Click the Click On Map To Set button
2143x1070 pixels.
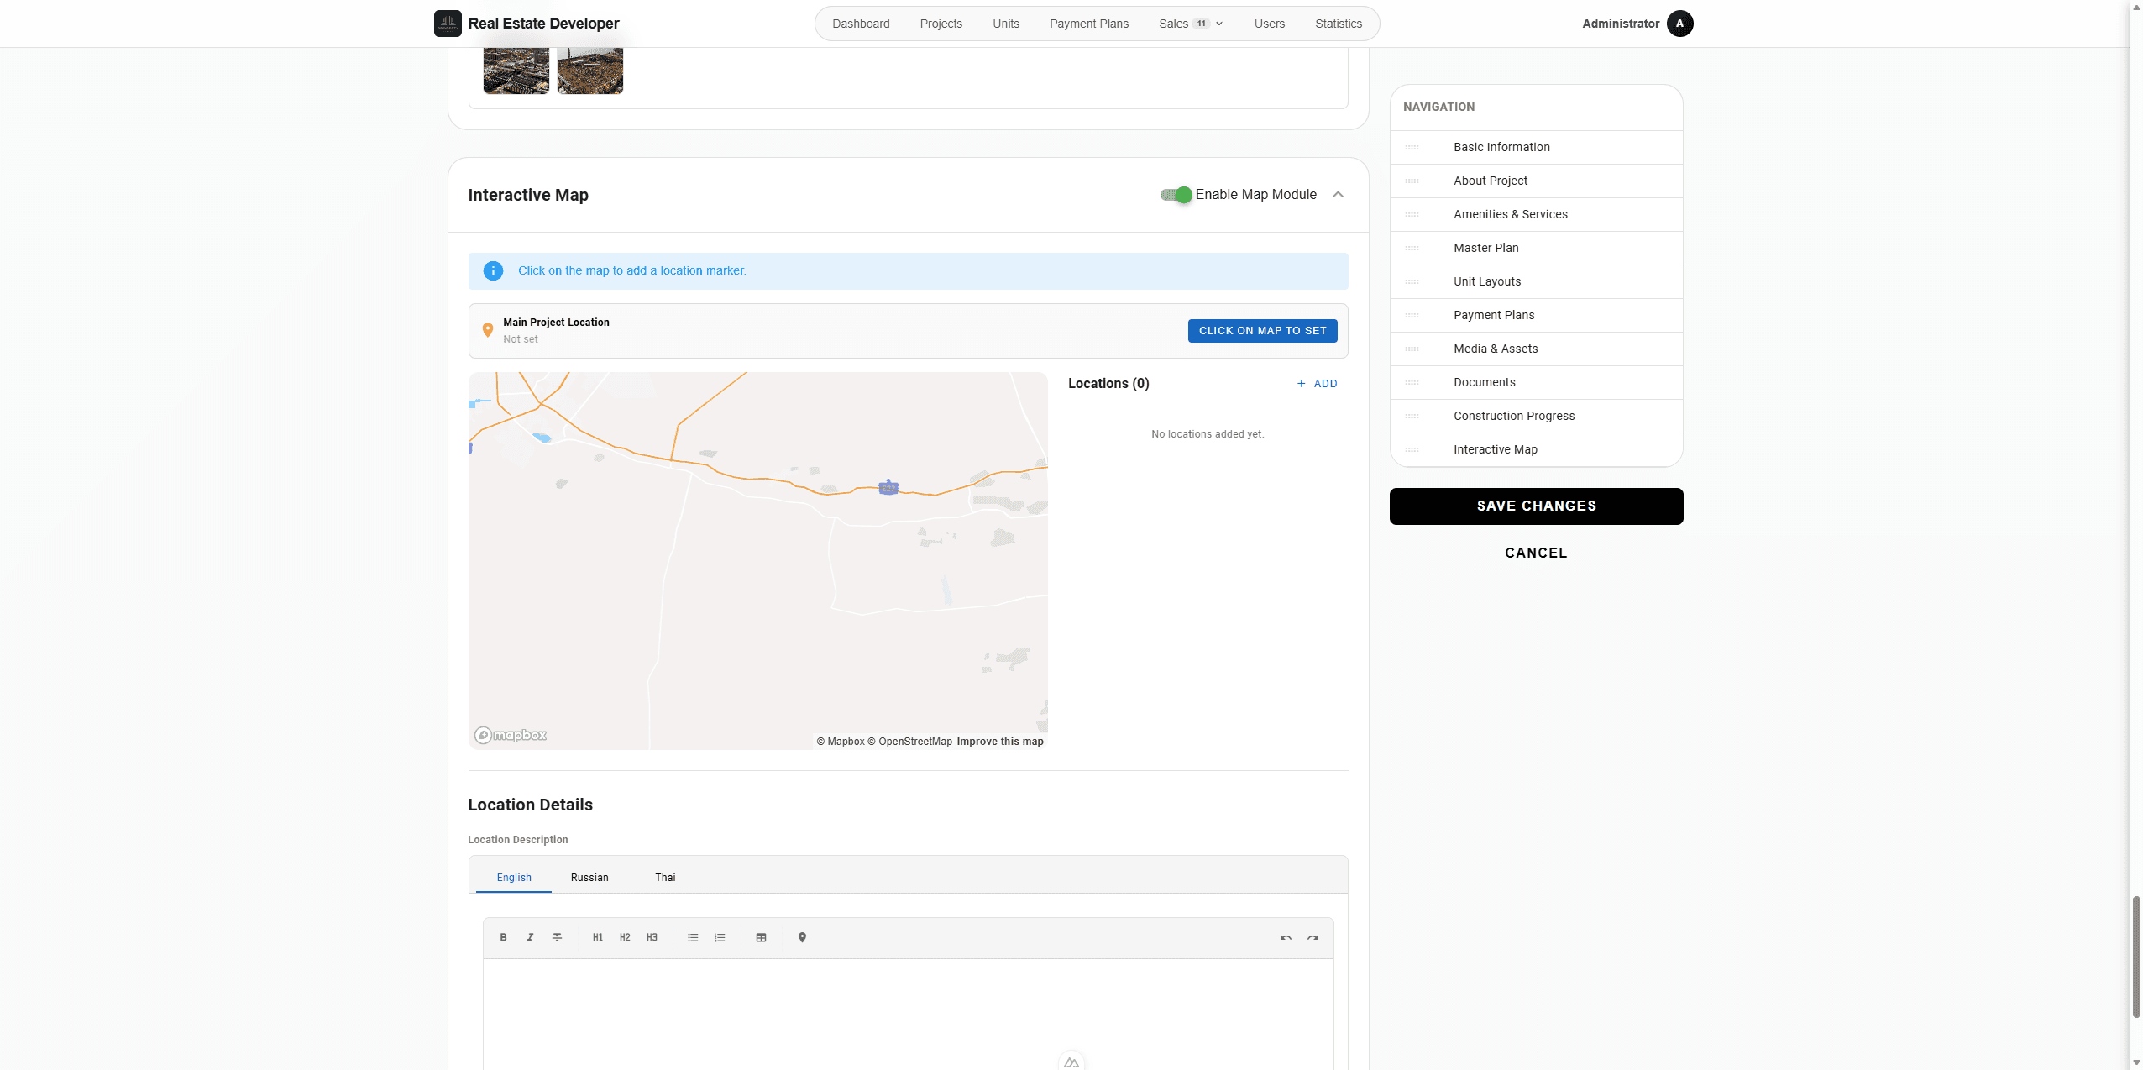pyautogui.click(x=1262, y=331)
